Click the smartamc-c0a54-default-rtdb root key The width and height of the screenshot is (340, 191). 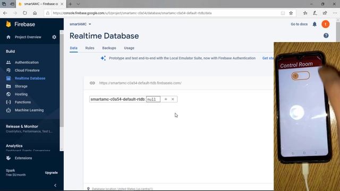[x=117, y=99]
